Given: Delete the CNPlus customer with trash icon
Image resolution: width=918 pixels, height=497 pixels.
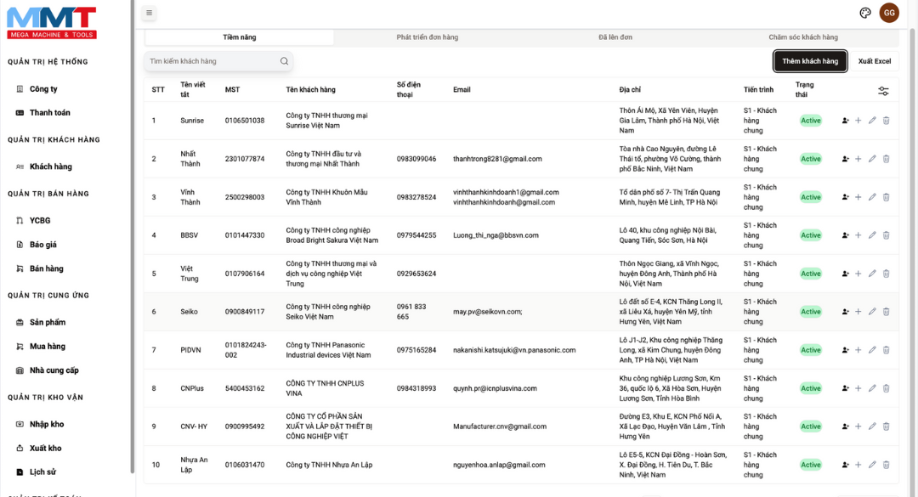Looking at the screenshot, I should pyautogui.click(x=886, y=388).
